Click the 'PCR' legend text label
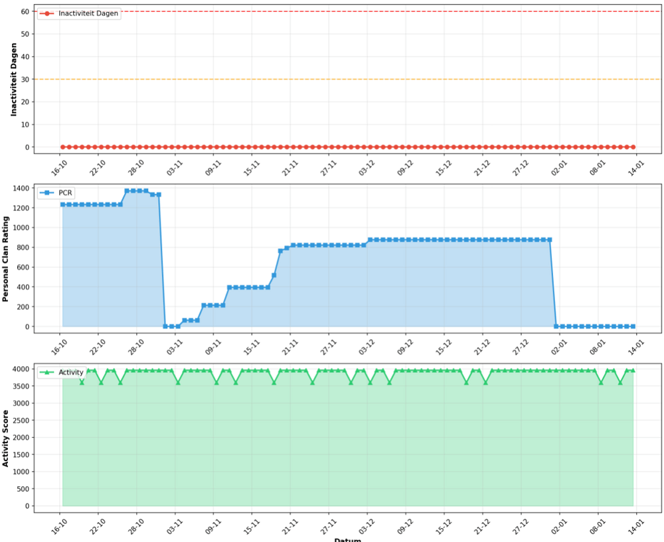 pos(66,193)
